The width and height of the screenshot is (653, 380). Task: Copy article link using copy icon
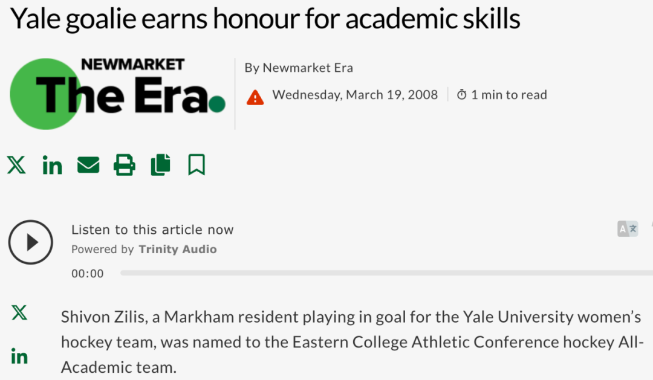[x=160, y=165]
